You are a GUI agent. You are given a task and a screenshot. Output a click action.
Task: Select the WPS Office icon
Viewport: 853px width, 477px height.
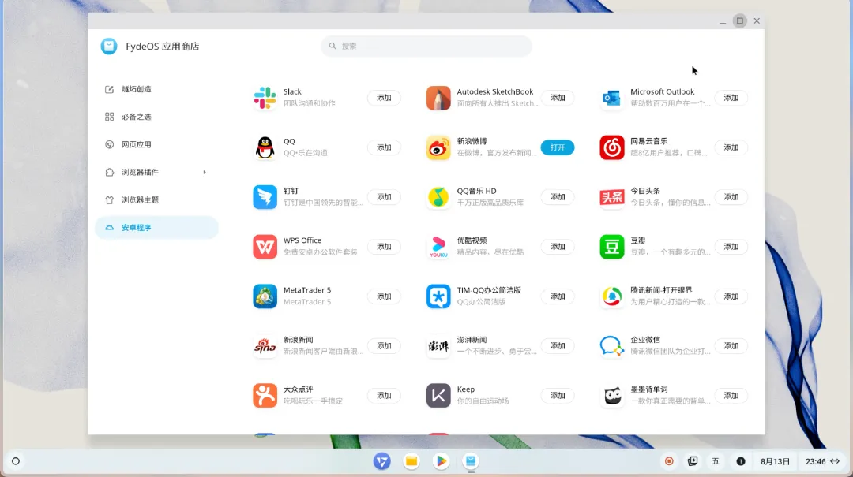(265, 247)
